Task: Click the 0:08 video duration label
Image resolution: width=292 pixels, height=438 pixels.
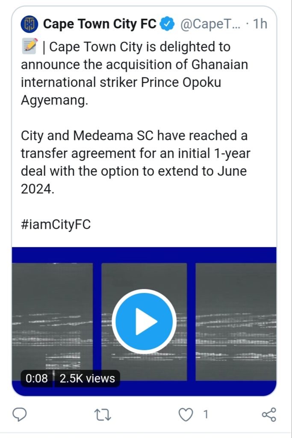Action: point(37,379)
